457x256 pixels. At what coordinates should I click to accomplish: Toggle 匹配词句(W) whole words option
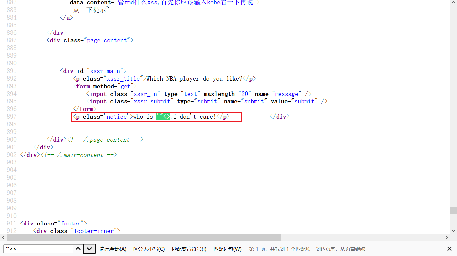[x=228, y=249]
